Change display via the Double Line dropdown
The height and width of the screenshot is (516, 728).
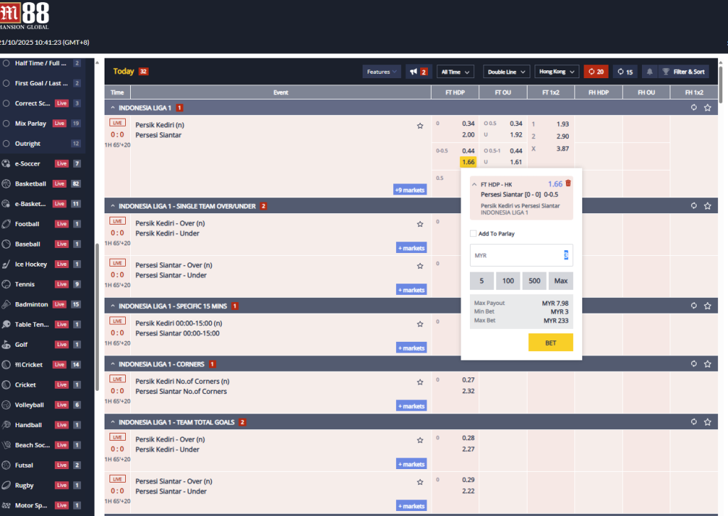pos(505,72)
